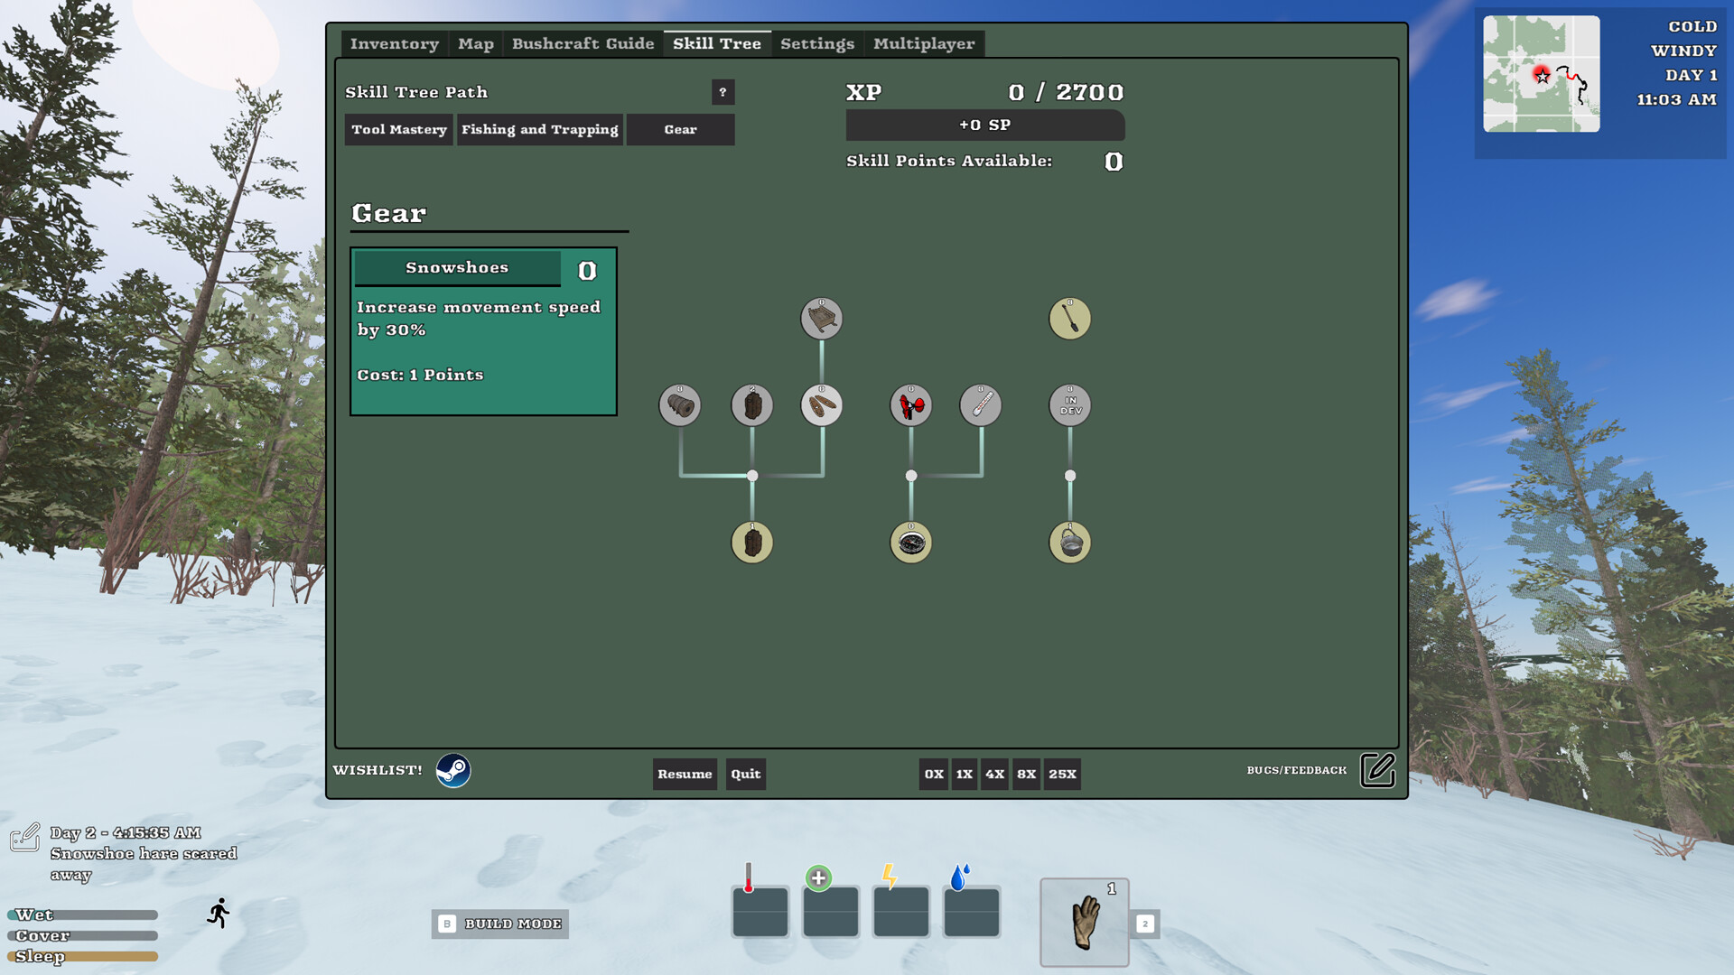Select the IN DEV skill node

tap(1069, 405)
